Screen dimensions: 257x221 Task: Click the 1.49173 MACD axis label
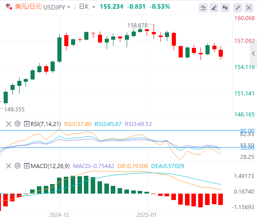click(x=244, y=176)
